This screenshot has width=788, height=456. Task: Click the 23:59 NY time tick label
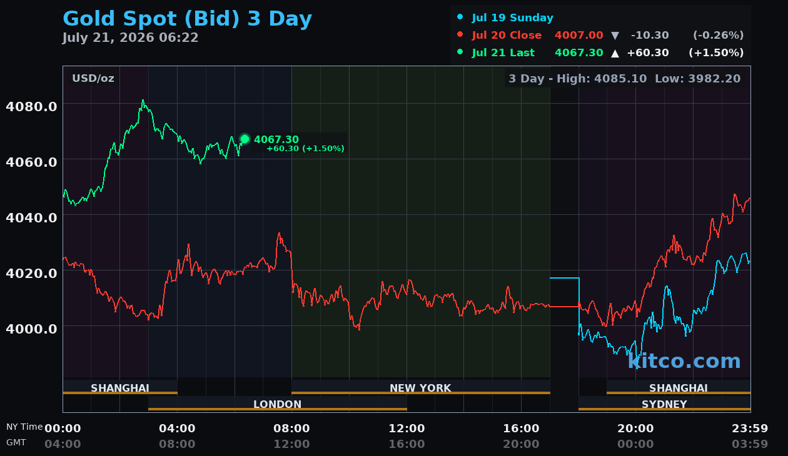750,429
